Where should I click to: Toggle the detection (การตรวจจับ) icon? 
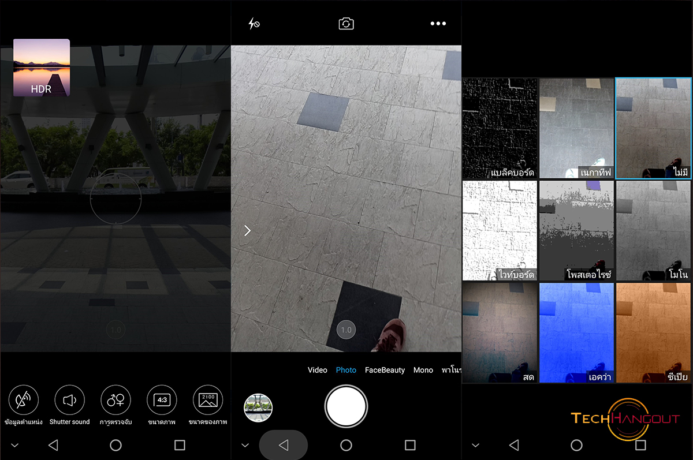pos(115,400)
